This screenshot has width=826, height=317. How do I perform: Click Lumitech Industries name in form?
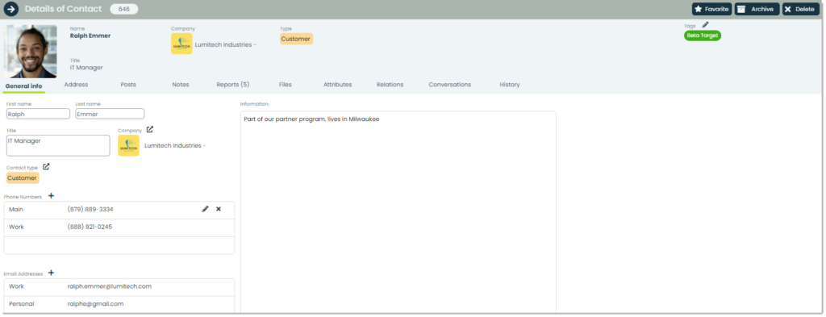[x=175, y=145]
